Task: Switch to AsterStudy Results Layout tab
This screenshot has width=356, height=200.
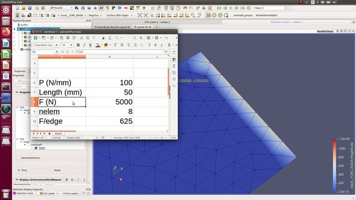Action: (112, 27)
